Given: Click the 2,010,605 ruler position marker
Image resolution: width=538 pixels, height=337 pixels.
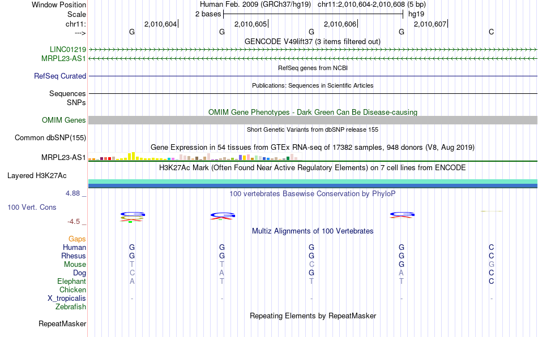Looking at the screenshot, I should 251,24.
